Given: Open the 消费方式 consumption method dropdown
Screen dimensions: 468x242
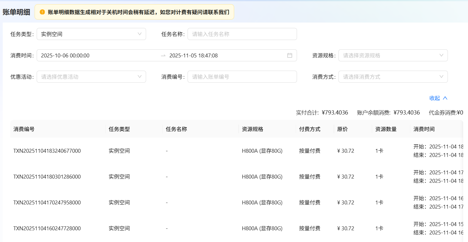Looking at the screenshot, I should [x=391, y=77].
